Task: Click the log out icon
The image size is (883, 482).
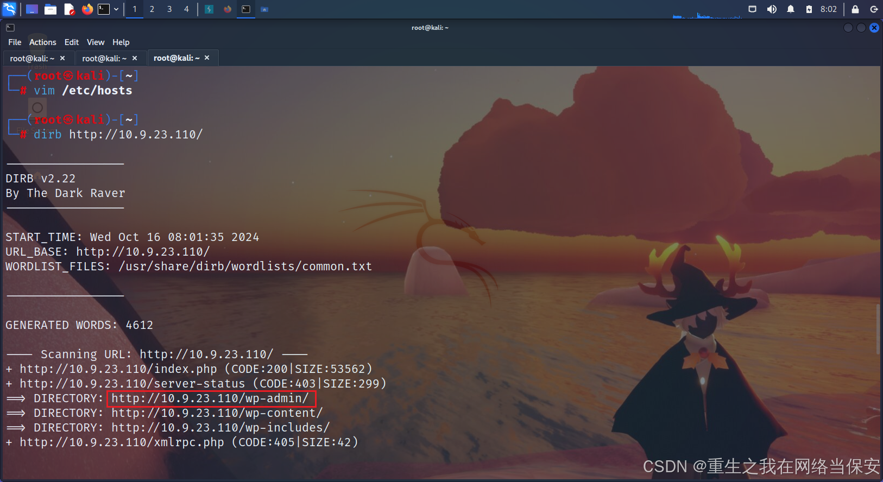Action: 874,9
